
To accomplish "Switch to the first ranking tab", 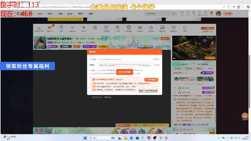I will pyautogui.click(x=178, y=68).
